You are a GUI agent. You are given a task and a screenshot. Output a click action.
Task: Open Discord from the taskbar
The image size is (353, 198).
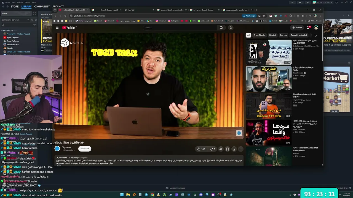coord(201,195)
